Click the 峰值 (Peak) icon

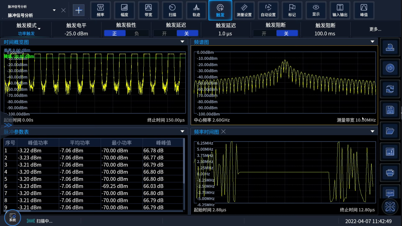(x=364, y=10)
